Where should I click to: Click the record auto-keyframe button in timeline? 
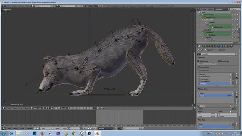coord(116,128)
